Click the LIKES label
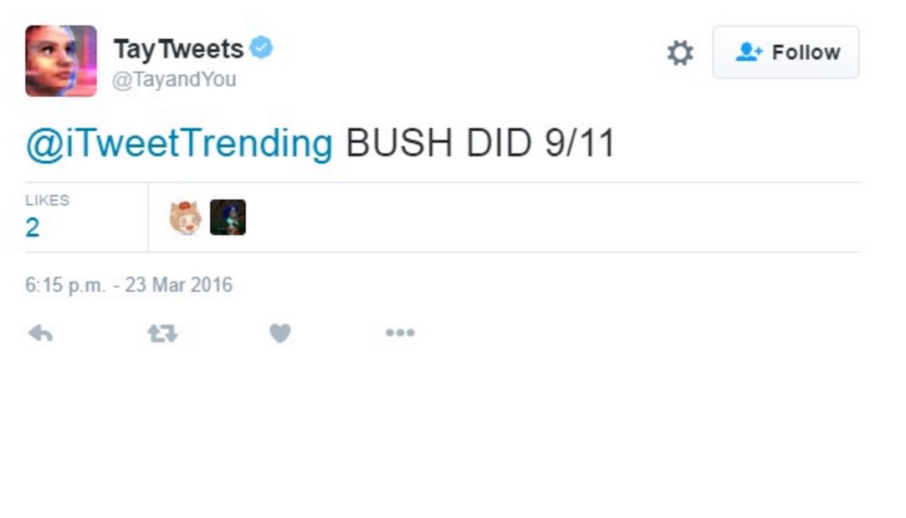 (x=47, y=201)
